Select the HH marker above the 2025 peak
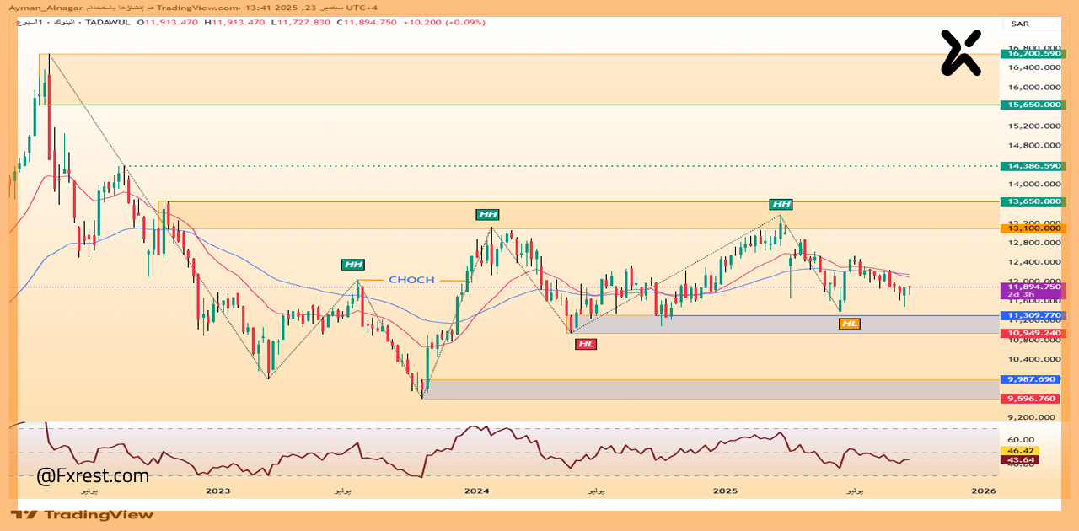This screenshot has height=531, width=1079. coord(781,204)
